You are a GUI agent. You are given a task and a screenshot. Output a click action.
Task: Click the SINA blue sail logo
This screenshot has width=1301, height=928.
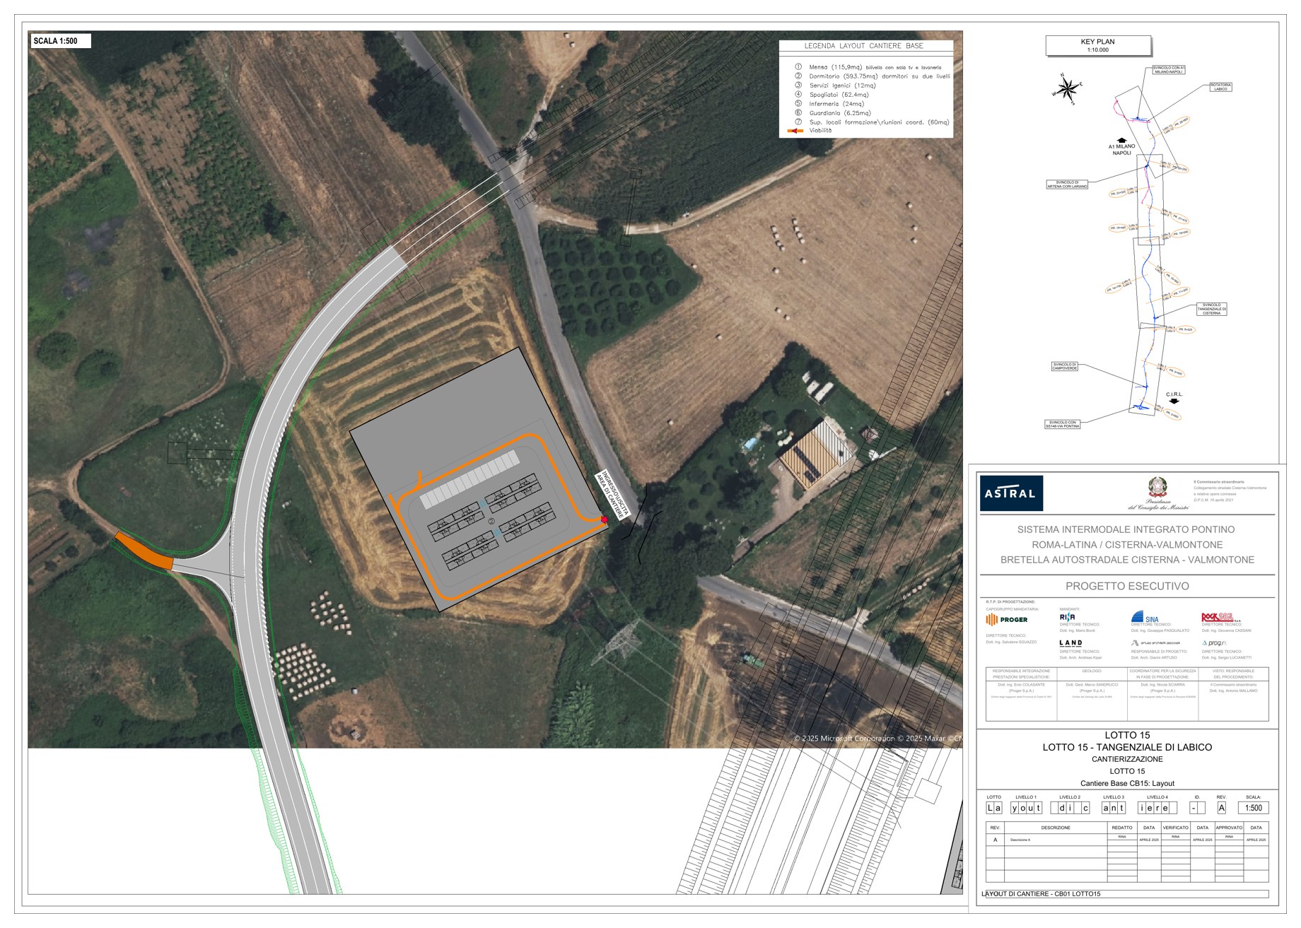[x=1144, y=617]
